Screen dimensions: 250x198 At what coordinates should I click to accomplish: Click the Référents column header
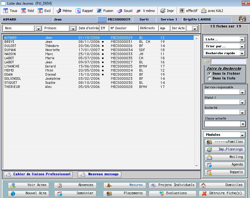(x=148, y=28)
